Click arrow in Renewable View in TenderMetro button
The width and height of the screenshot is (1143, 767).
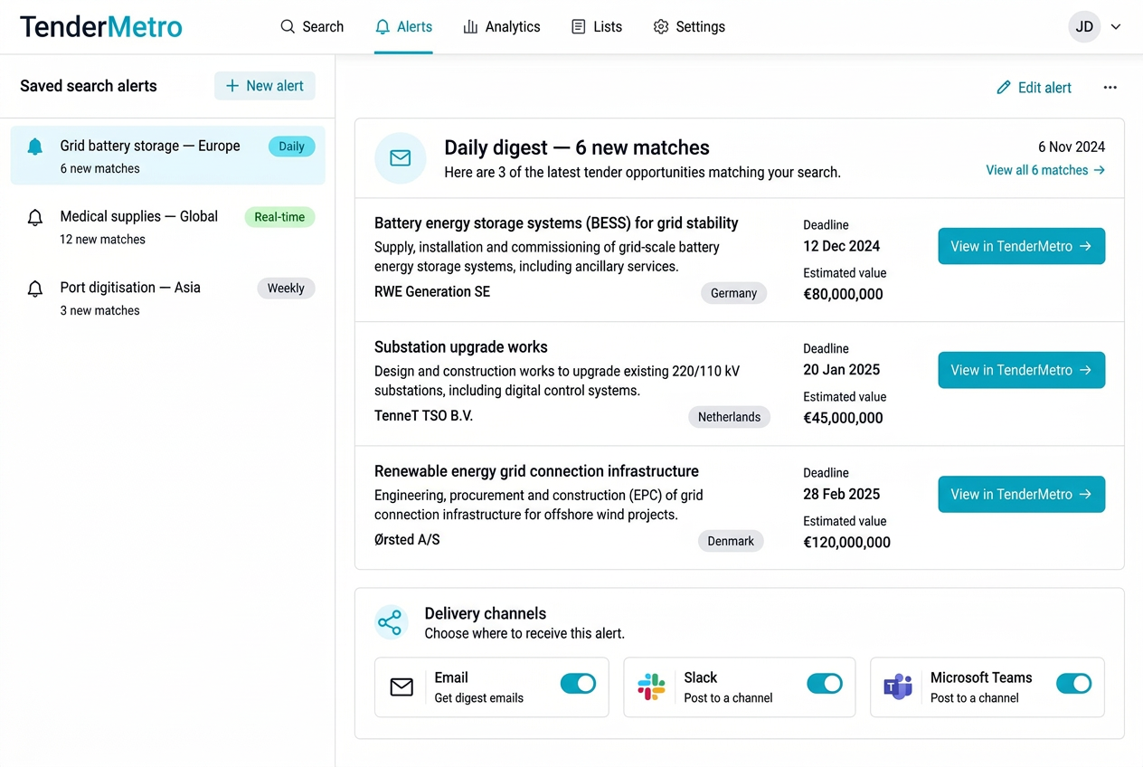click(1086, 494)
